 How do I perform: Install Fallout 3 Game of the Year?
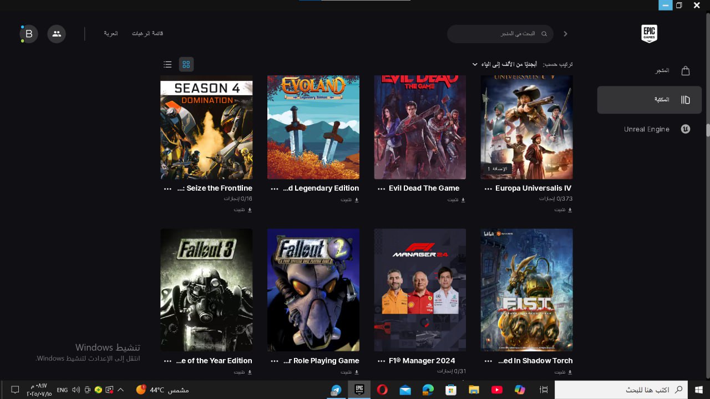pos(243,372)
